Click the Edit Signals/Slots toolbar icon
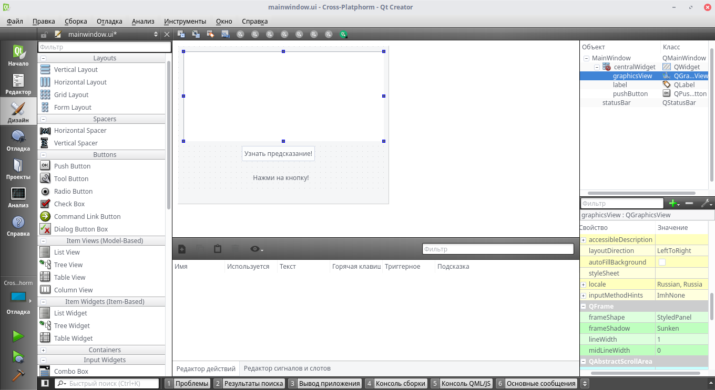The height and width of the screenshot is (390, 715). click(196, 34)
